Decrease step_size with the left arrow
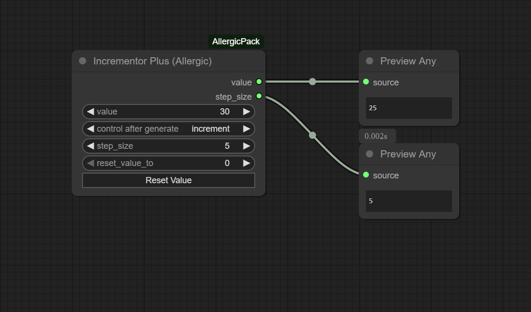The image size is (531, 312). click(90, 146)
